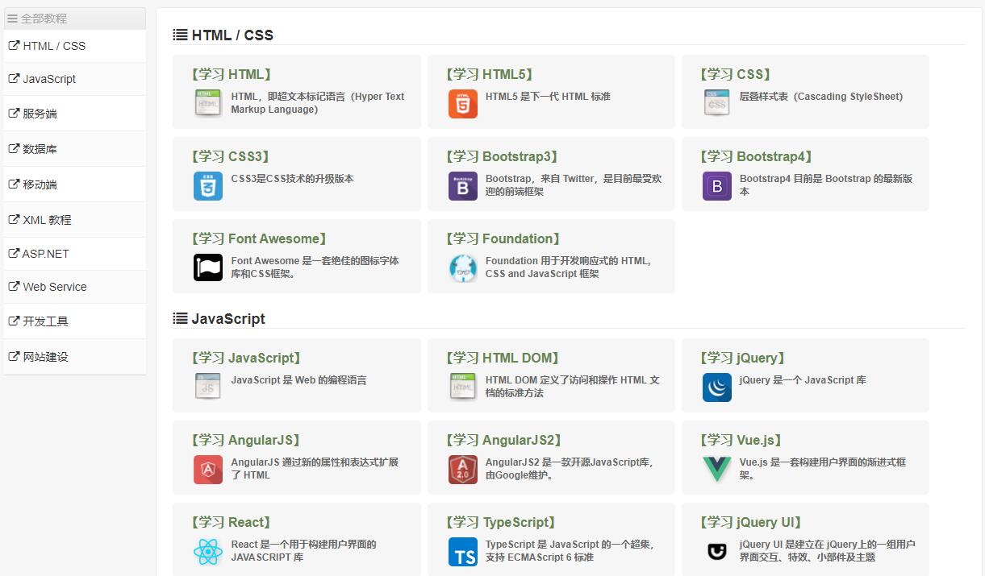Click the AngularJS red shield icon

[208, 469]
